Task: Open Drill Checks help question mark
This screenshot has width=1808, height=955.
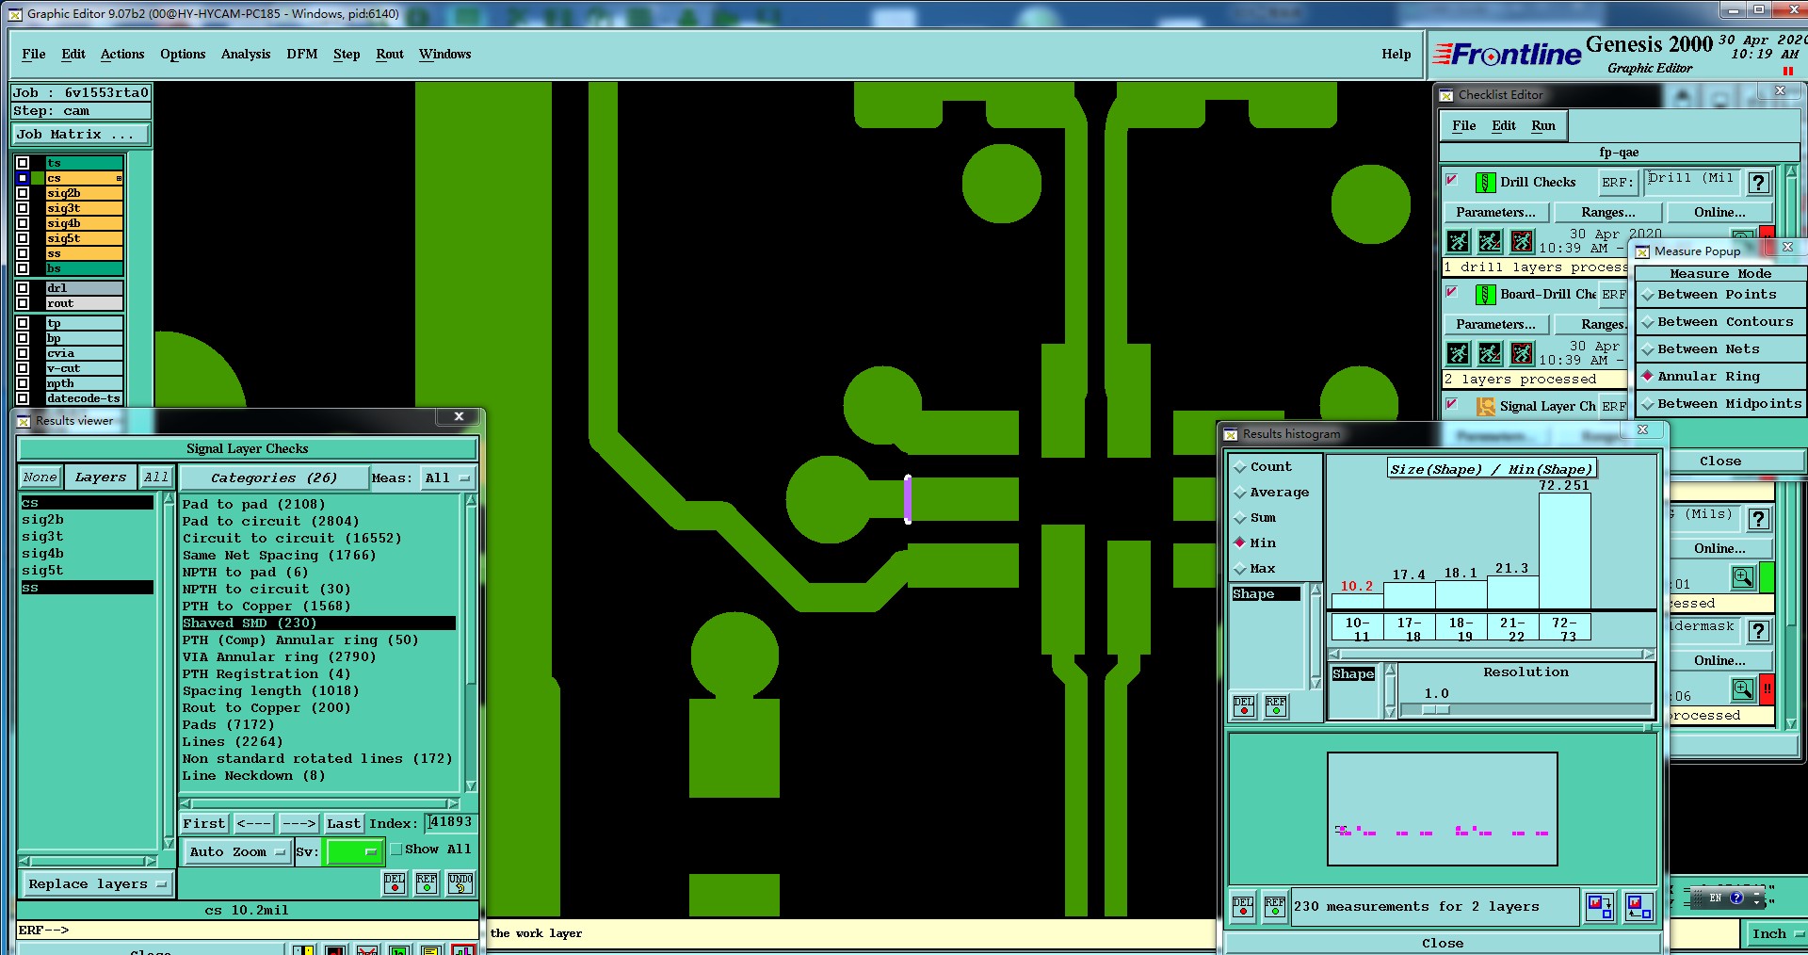Action: click(1758, 183)
